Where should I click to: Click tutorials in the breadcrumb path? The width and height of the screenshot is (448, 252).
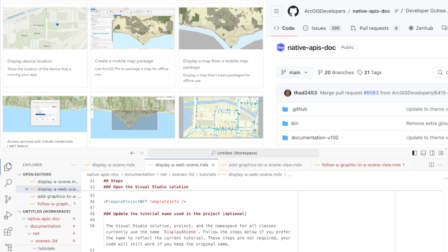click(207, 175)
